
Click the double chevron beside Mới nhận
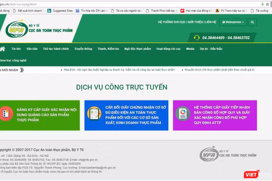22,70
